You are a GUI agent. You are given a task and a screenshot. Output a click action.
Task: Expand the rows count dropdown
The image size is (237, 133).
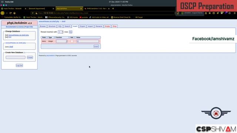click(x=60, y=32)
